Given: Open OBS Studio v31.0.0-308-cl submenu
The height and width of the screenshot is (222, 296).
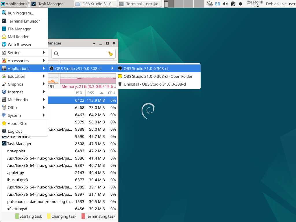Looking at the screenshot, I should pos(82,69).
